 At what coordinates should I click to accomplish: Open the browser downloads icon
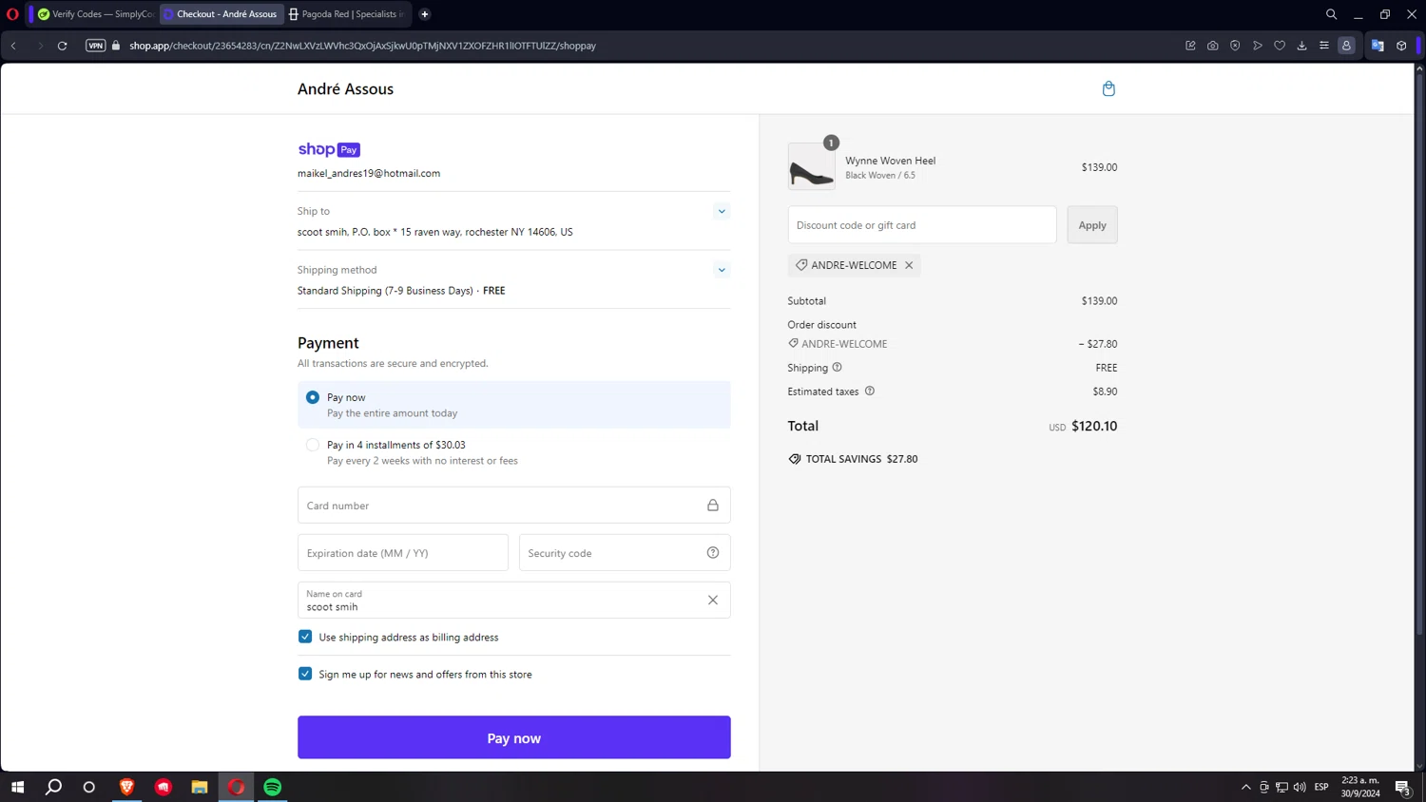1302,46
